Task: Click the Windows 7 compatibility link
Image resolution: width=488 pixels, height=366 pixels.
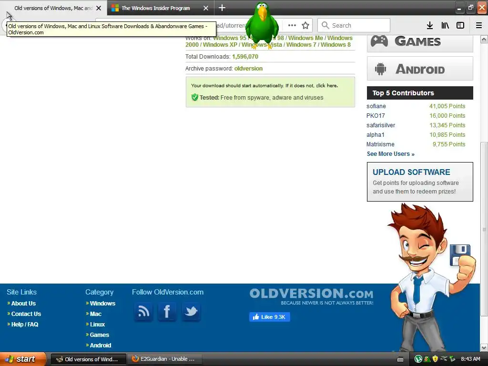Action: click(301, 44)
